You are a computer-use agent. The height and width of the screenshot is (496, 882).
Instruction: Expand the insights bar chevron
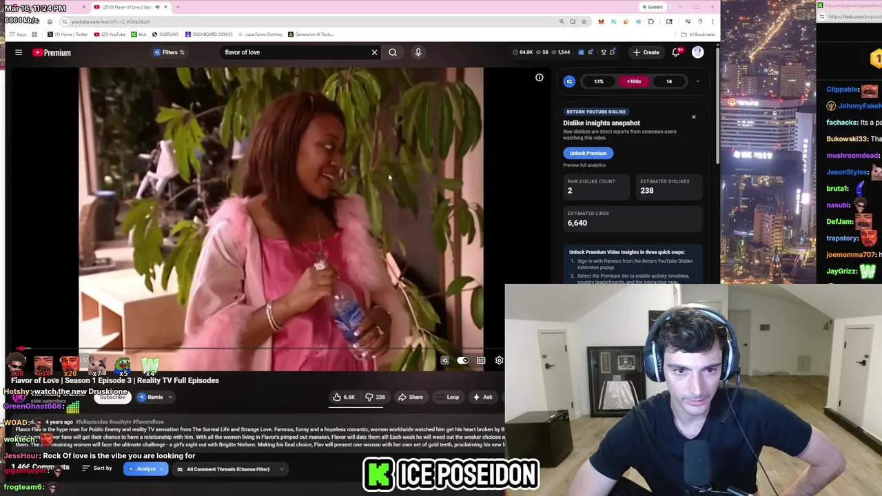(697, 81)
